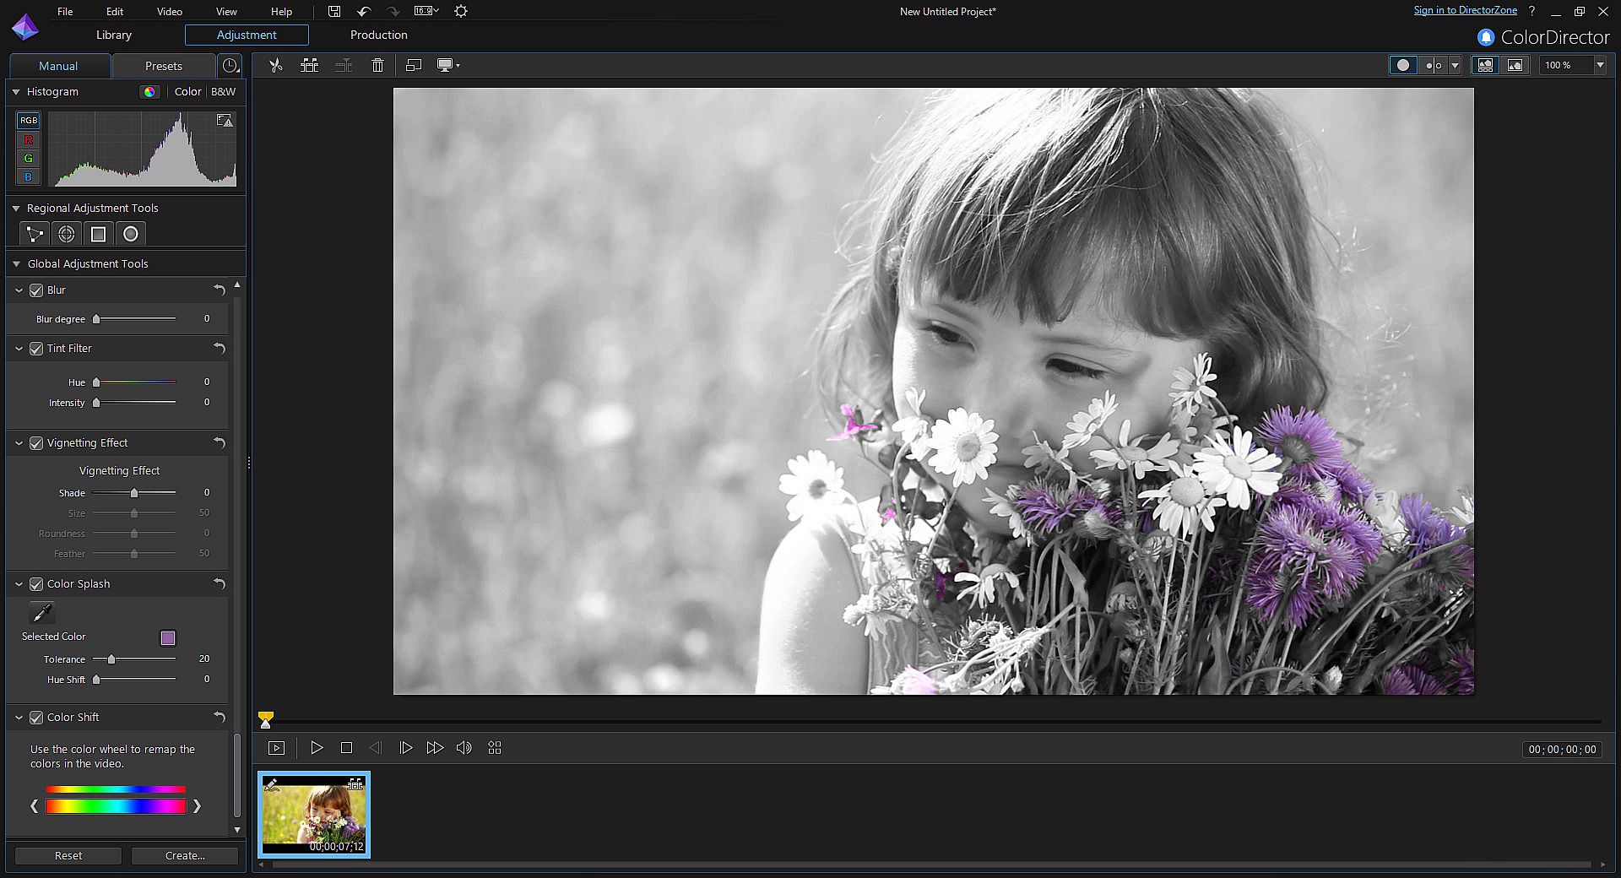Open the 100% zoom dropdown
This screenshot has width=1621, height=878.
pos(1599,65)
